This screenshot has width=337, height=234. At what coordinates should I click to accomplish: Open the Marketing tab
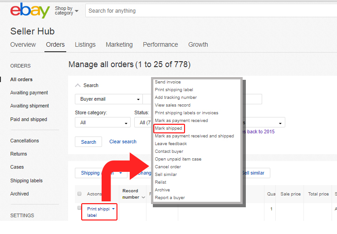point(119,44)
